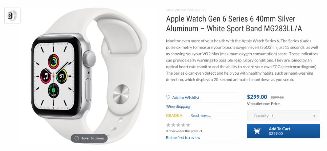327x151 pixels.
Task: Open the Read more grade link
Action: (201, 116)
